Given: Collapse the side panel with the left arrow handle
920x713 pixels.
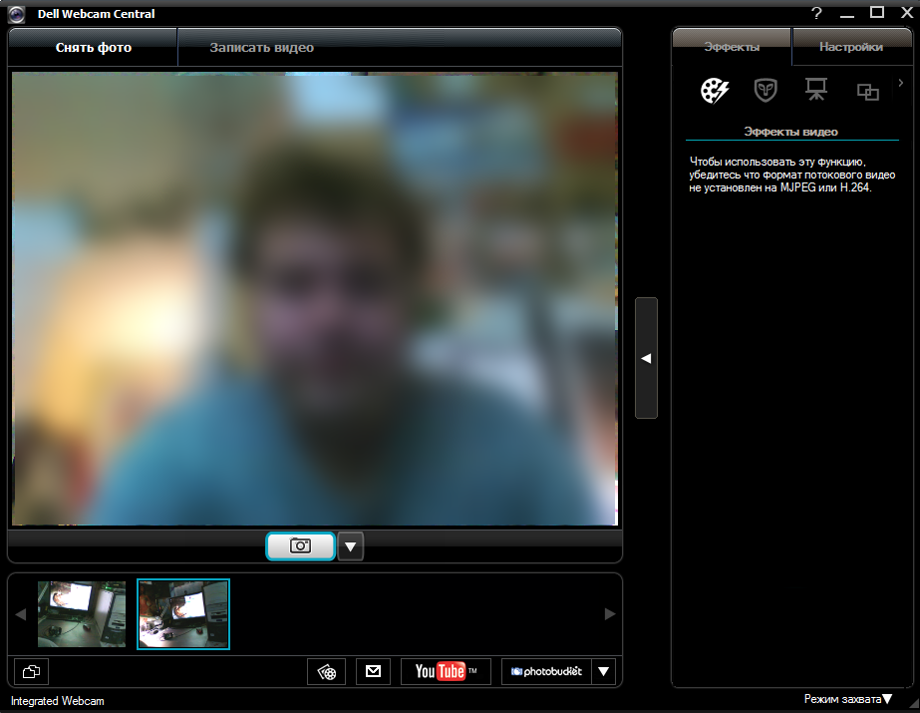Looking at the screenshot, I should 646,358.
